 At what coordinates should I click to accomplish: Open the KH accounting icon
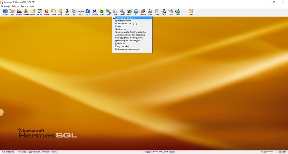[x=74, y=12]
